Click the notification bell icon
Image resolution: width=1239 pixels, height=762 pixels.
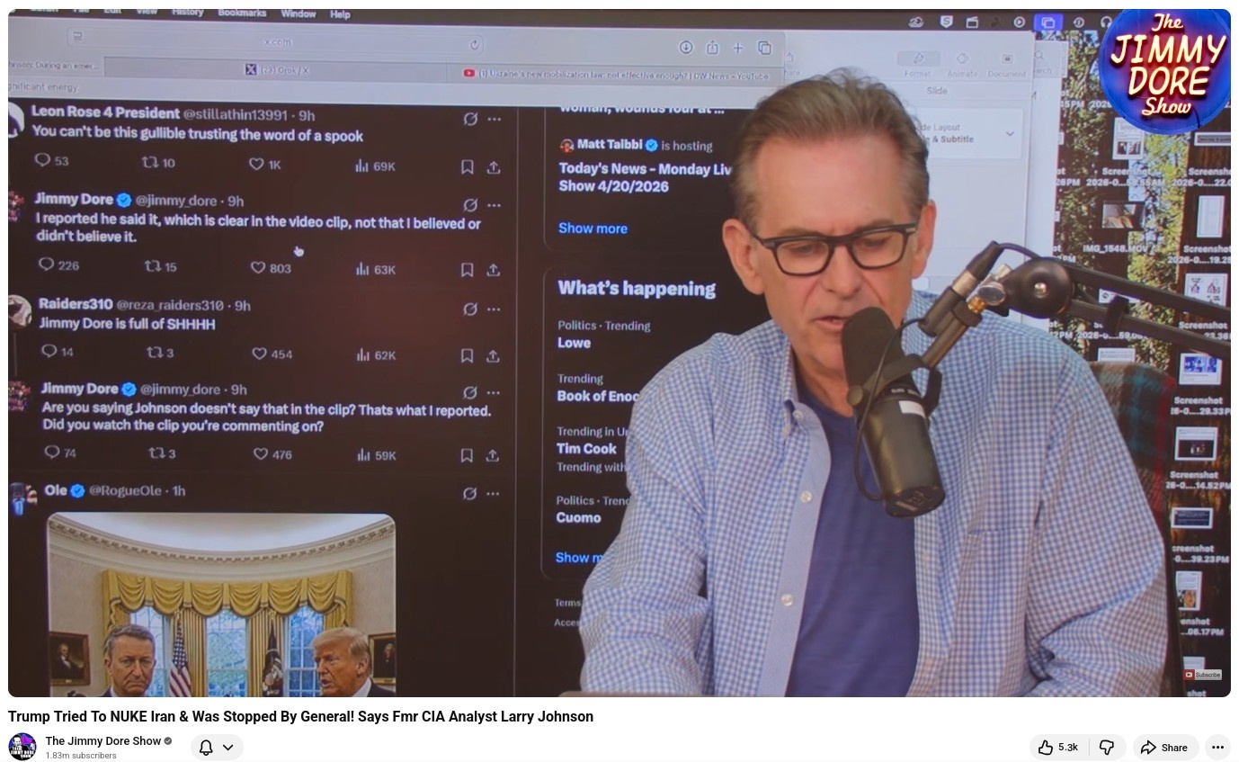[x=206, y=748]
